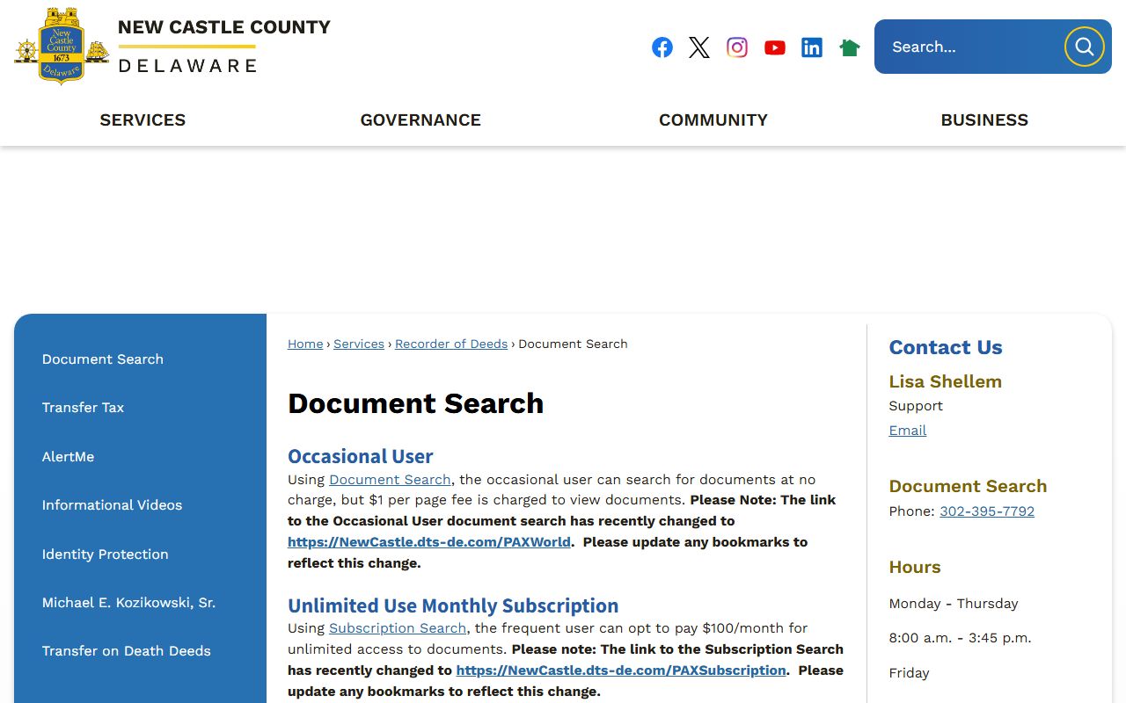Open the NewCastle.dts-de.com/PAXWorld link
Viewport: 1126px width, 703px height.
[x=429, y=542]
